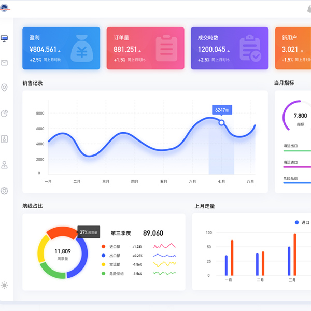Image resolution: width=311 pixels, height=311 pixels.
Task: Click the 成交吨数 purple card
Action: (229, 48)
